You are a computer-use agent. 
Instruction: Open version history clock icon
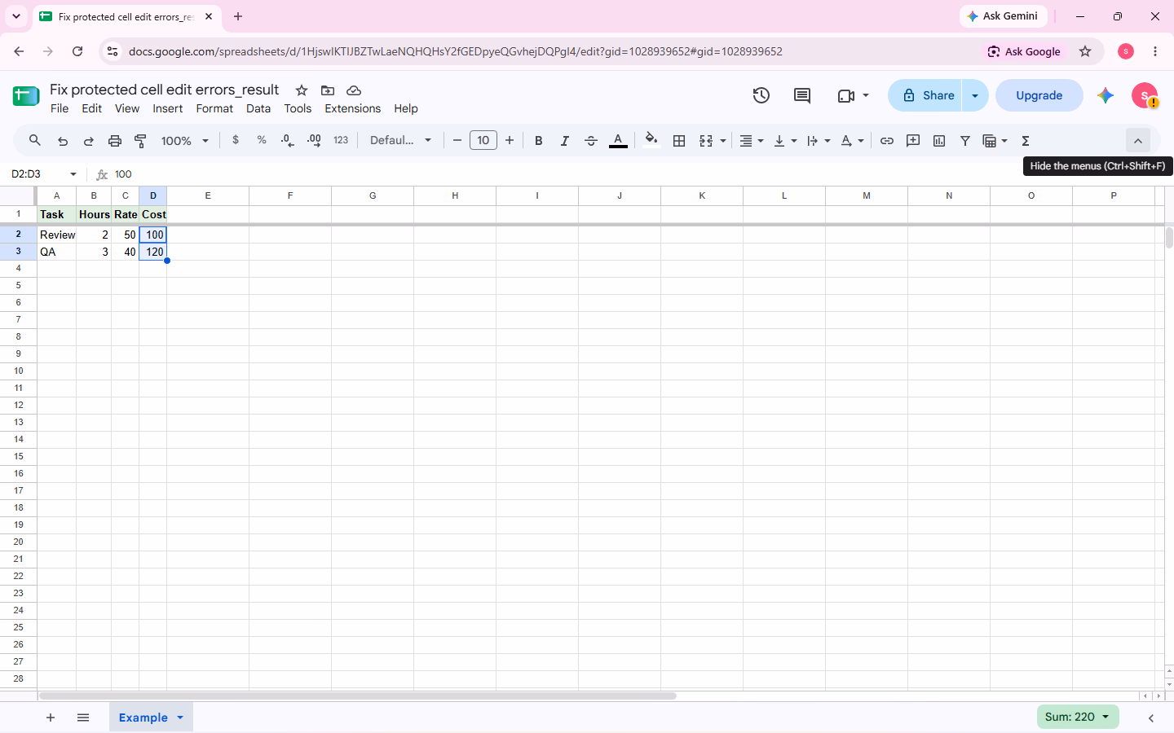pos(761,95)
